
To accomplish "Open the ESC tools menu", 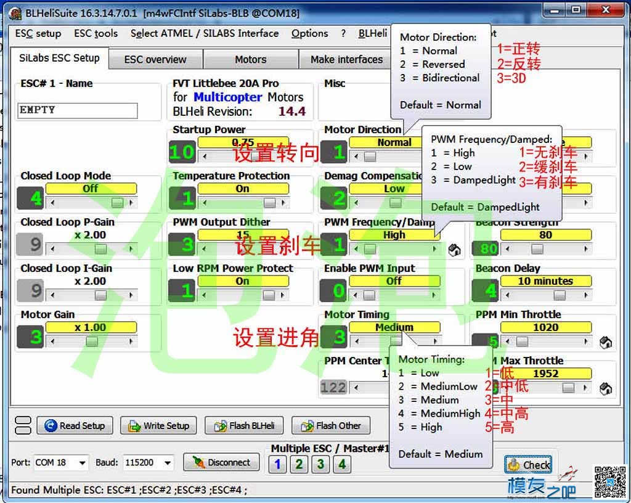I will tap(96, 33).
